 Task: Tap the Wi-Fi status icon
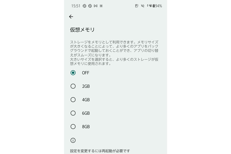click(x=150, y=6)
